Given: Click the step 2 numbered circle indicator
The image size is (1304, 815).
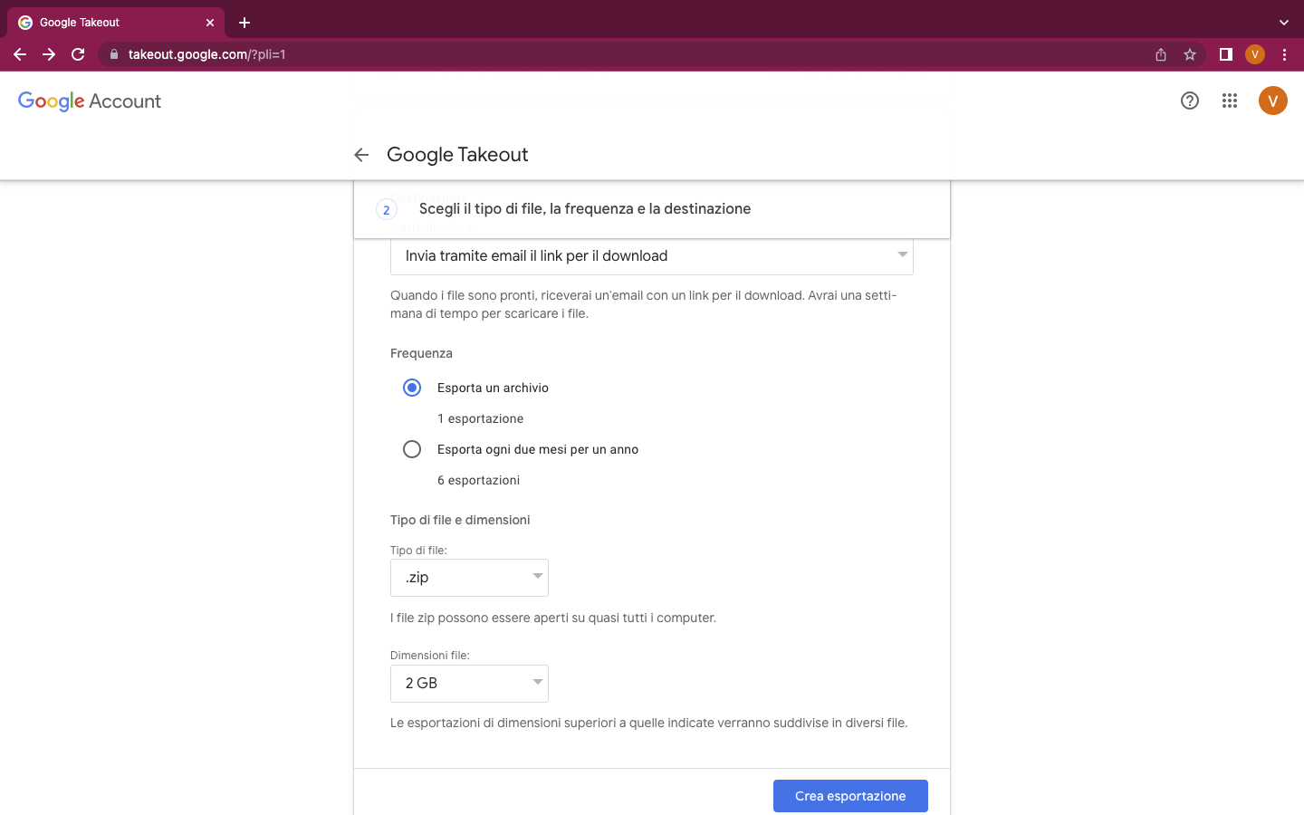Looking at the screenshot, I should coord(387,209).
